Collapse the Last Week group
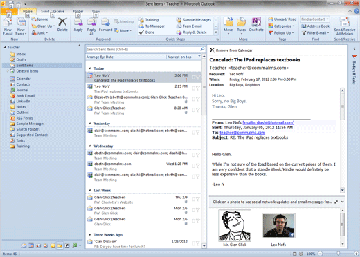This screenshot has width=360, height=257. 90,191
